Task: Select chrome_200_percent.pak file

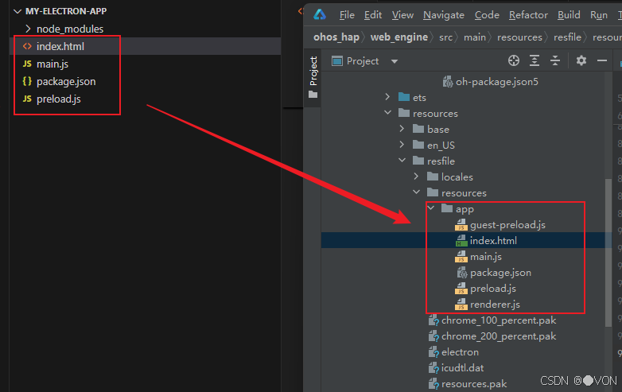Action: point(499,336)
